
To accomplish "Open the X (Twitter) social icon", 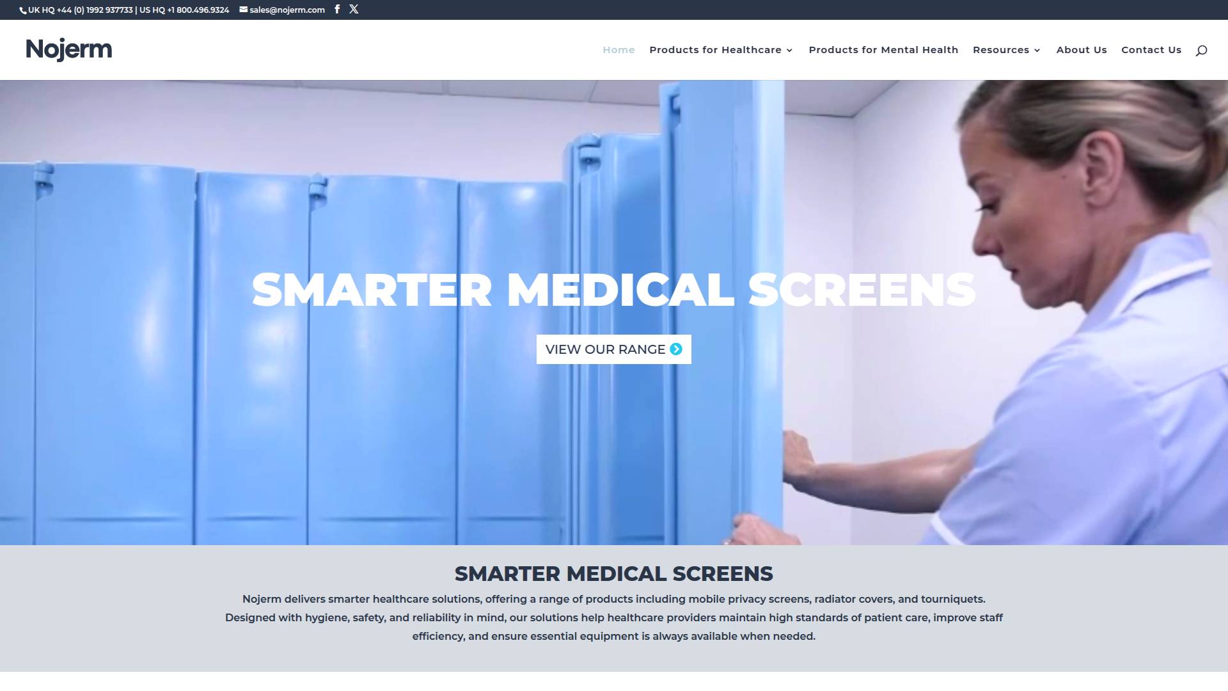I will coord(354,10).
